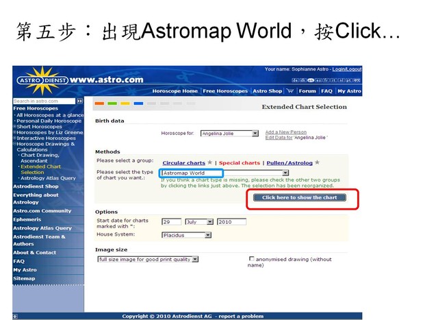Open 'Everything about Astrology' sidebar link
The width and height of the screenshot is (438, 320).
coord(36,198)
